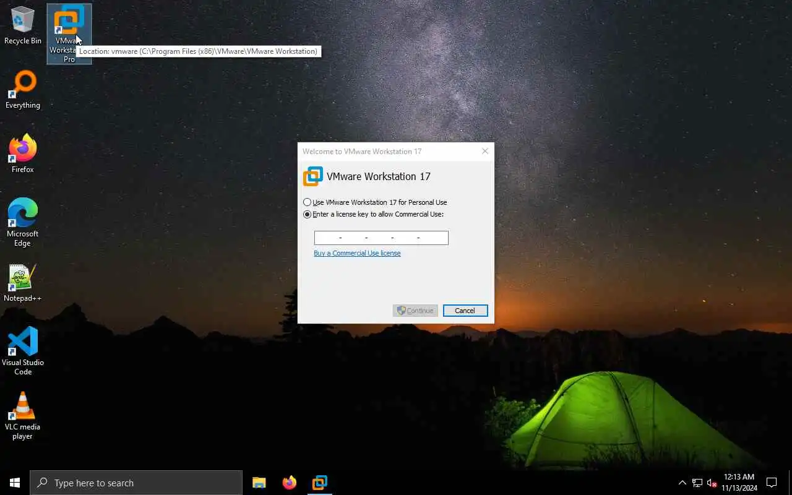The width and height of the screenshot is (792, 495).
Task: Click the Continue button in the dialog
Action: click(x=415, y=311)
